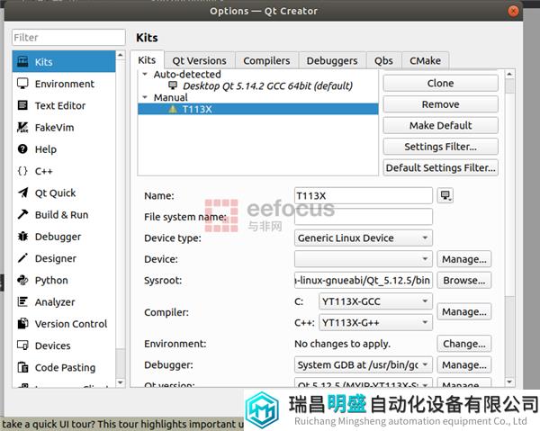This screenshot has width=540, height=431.
Task: Click the Name field containing T113X
Action: [x=364, y=195]
